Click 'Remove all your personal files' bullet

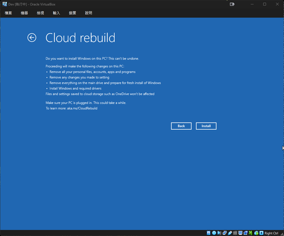tap(93, 72)
